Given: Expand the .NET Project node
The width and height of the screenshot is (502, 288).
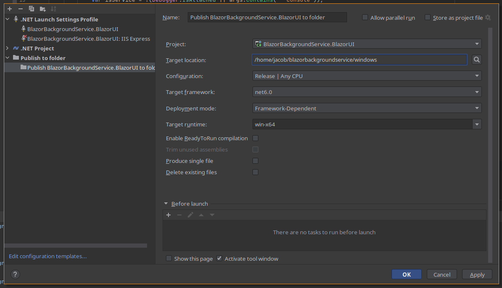Looking at the screenshot, I should (8, 48).
